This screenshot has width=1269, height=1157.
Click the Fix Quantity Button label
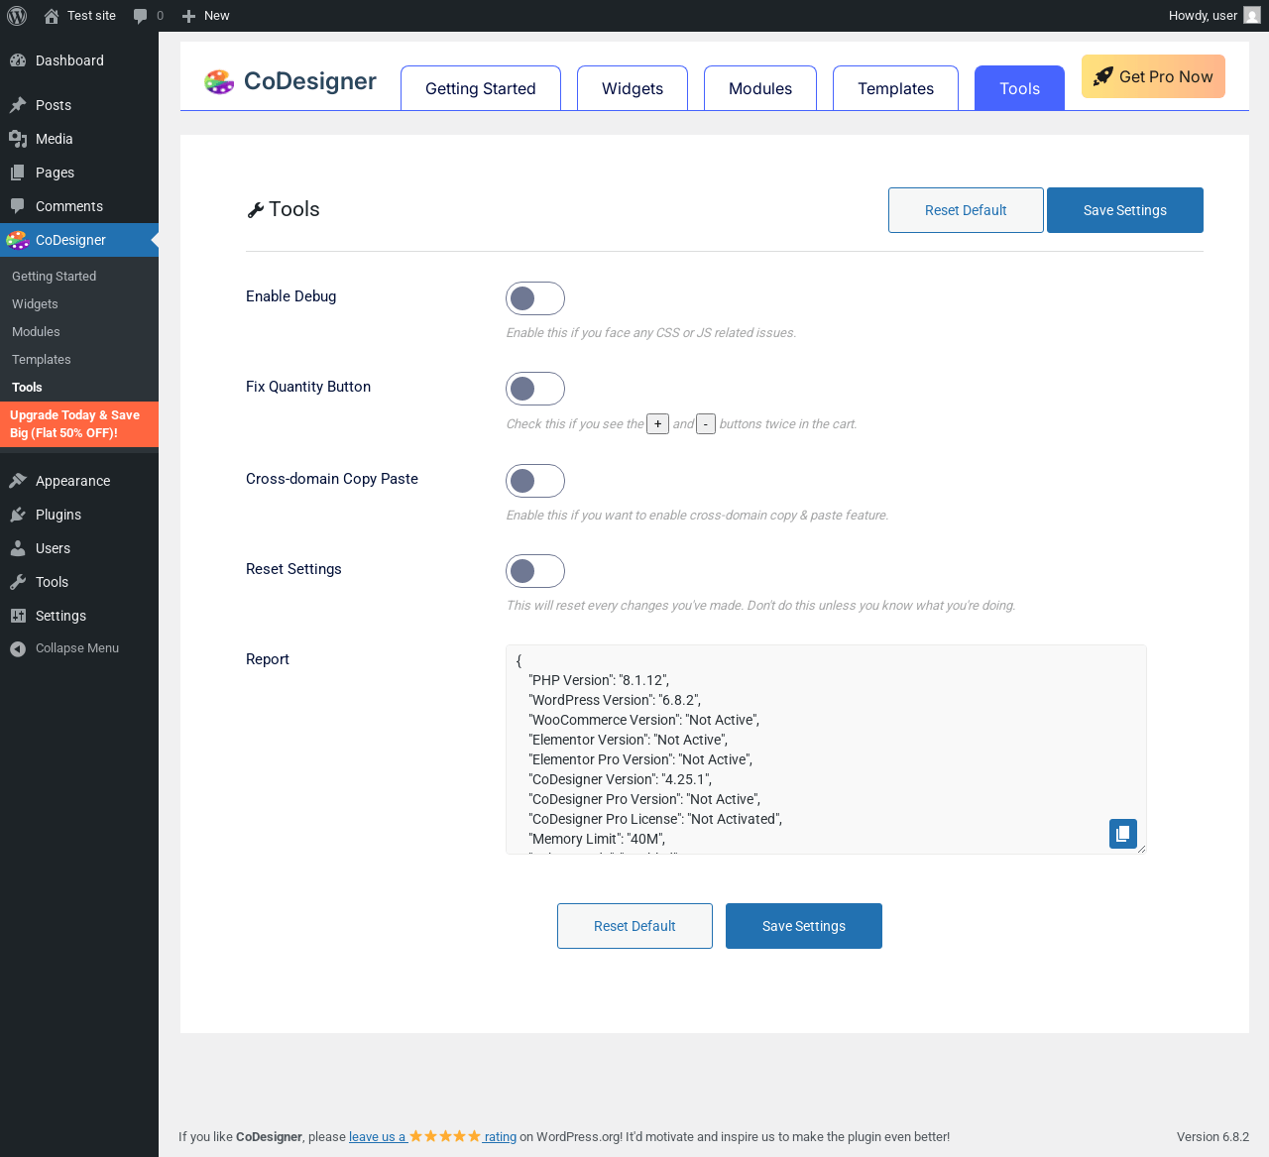[x=308, y=387]
